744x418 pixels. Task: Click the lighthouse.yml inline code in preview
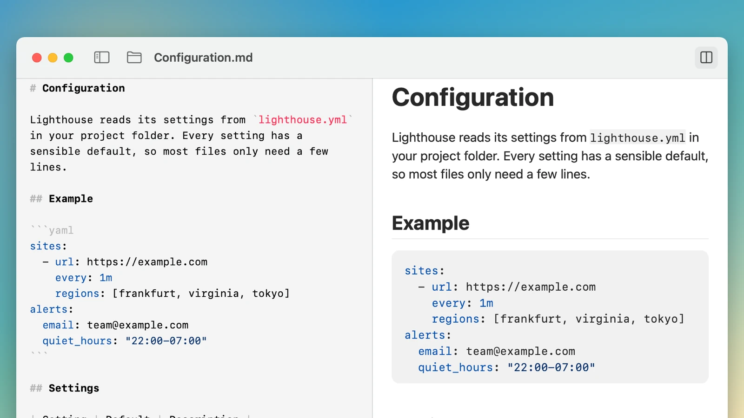pos(638,138)
